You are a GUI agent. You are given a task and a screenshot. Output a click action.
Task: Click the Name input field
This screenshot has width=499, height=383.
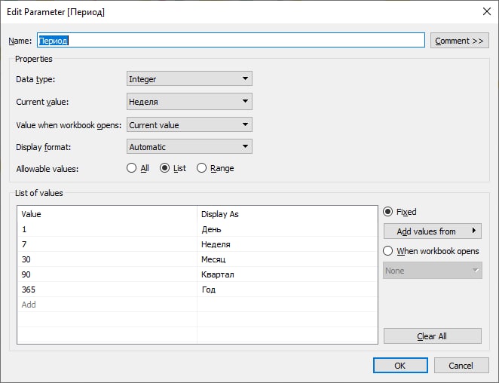pyautogui.click(x=231, y=41)
